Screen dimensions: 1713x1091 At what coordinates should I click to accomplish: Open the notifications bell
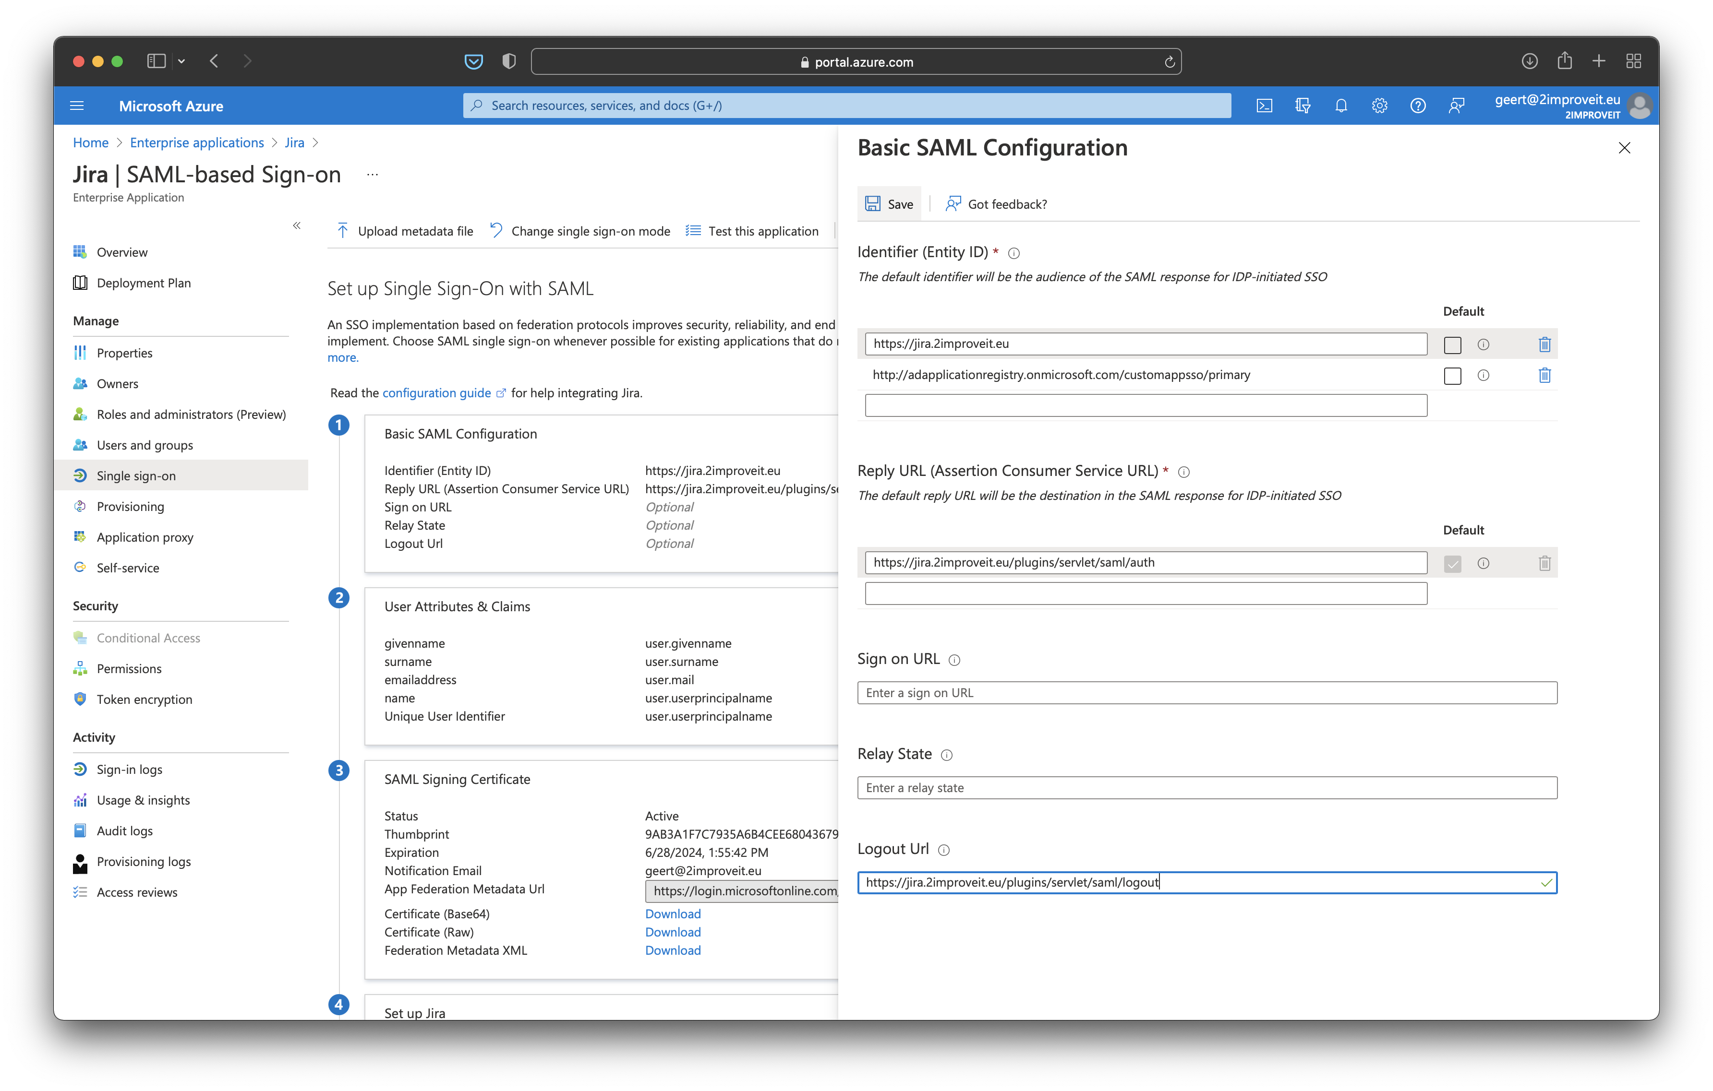pos(1341,106)
